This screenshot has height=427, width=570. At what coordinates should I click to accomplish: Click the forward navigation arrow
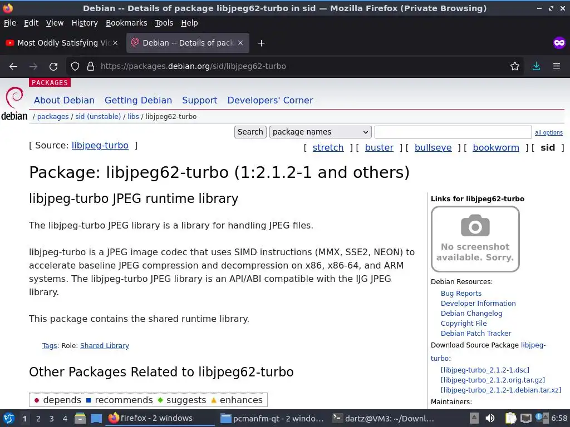pos(33,67)
